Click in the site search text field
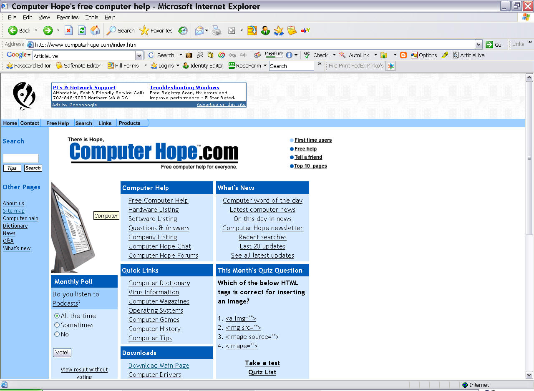 tap(21, 158)
